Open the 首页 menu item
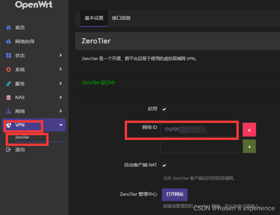Image resolution: width=280 pixels, height=215 pixels. pyautogui.click(x=20, y=28)
